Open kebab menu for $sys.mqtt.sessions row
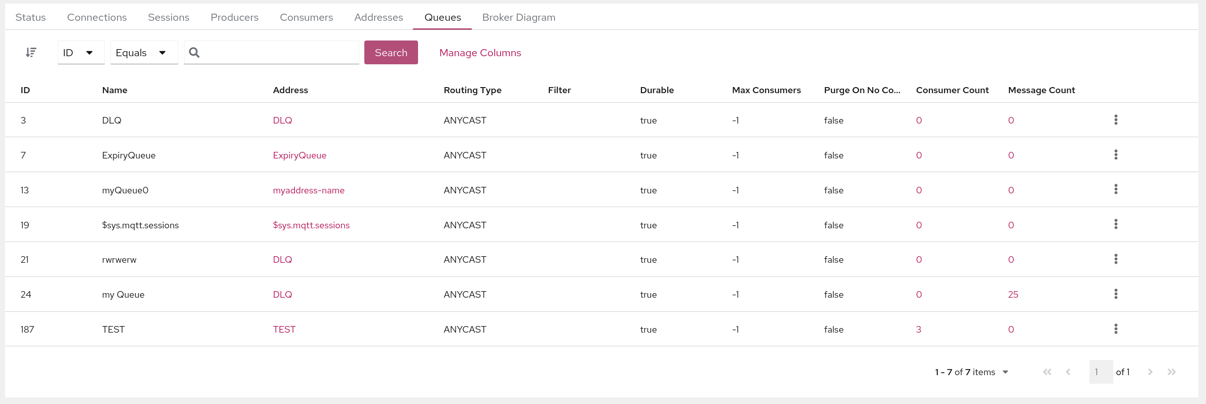The image size is (1206, 404). tap(1116, 224)
